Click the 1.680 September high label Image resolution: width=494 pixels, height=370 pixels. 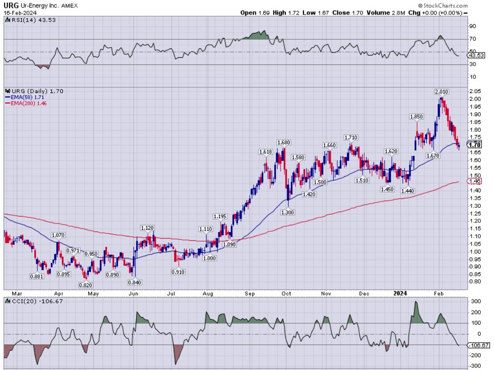click(284, 142)
